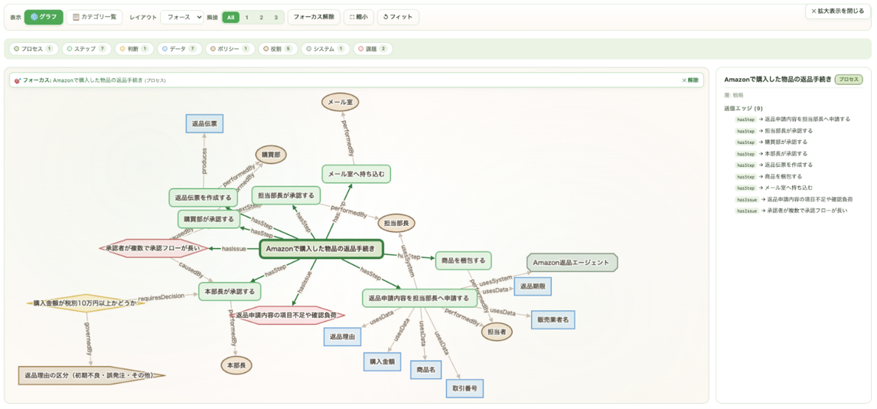The image size is (877, 409).
Task: Click edge row 返品申請内容を担当部長へ申請する in the panel
Action: 793,119
